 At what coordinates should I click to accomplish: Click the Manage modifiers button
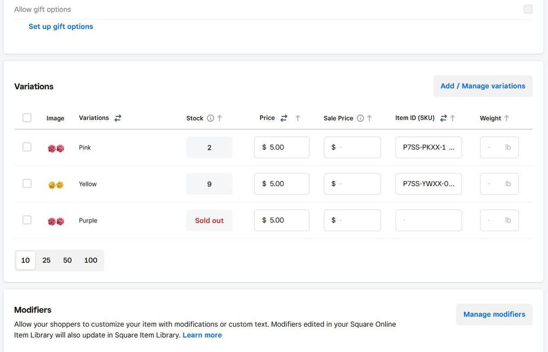point(494,315)
